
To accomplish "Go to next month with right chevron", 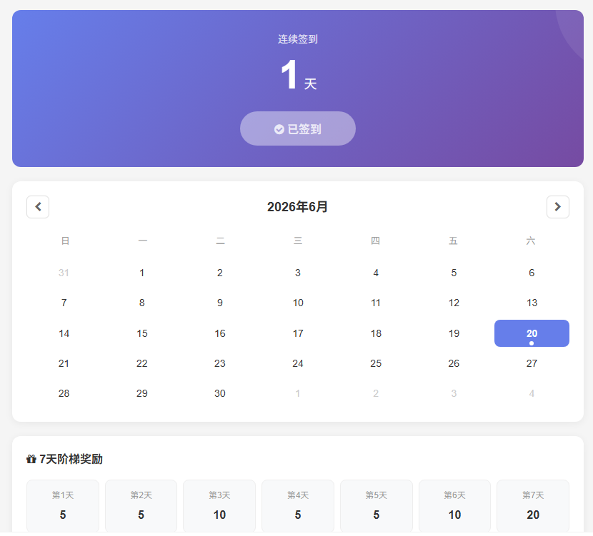I will point(557,206).
